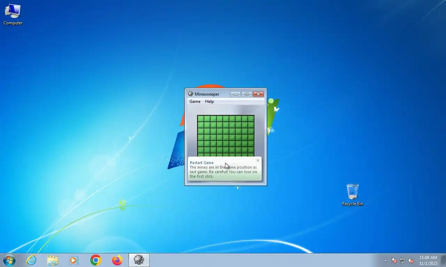This screenshot has width=446, height=267.
Task: Click the Minesweeper taskbar button
Action: point(139,260)
